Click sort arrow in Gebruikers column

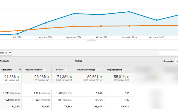click(20, 70)
